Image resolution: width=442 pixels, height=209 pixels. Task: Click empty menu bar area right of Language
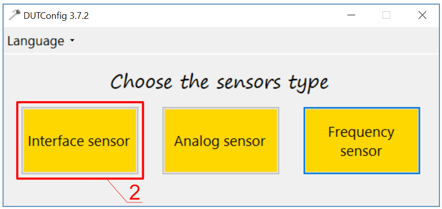254,41
